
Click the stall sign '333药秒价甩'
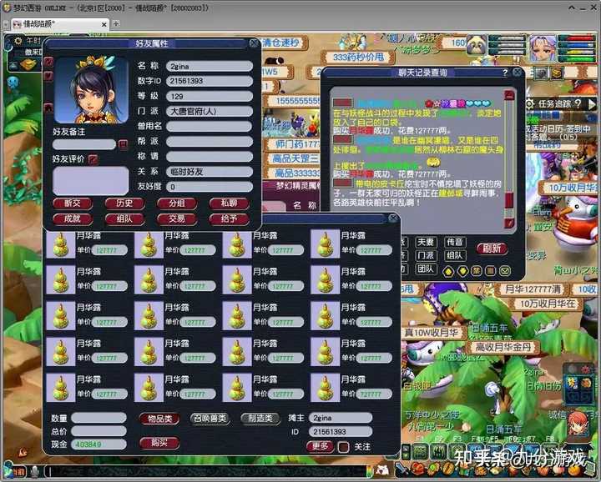[358, 58]
